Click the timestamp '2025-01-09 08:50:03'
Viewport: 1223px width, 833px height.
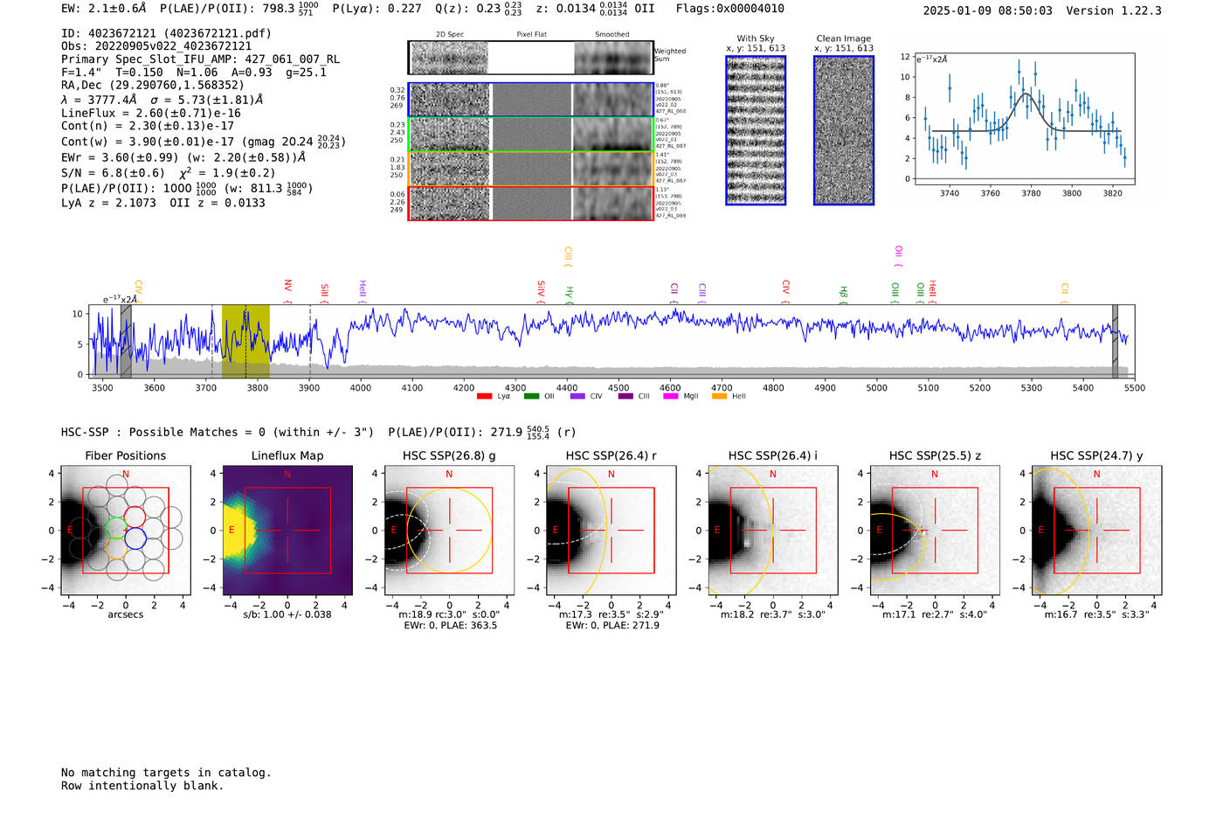pyautogui.click(x=987, y=10)
